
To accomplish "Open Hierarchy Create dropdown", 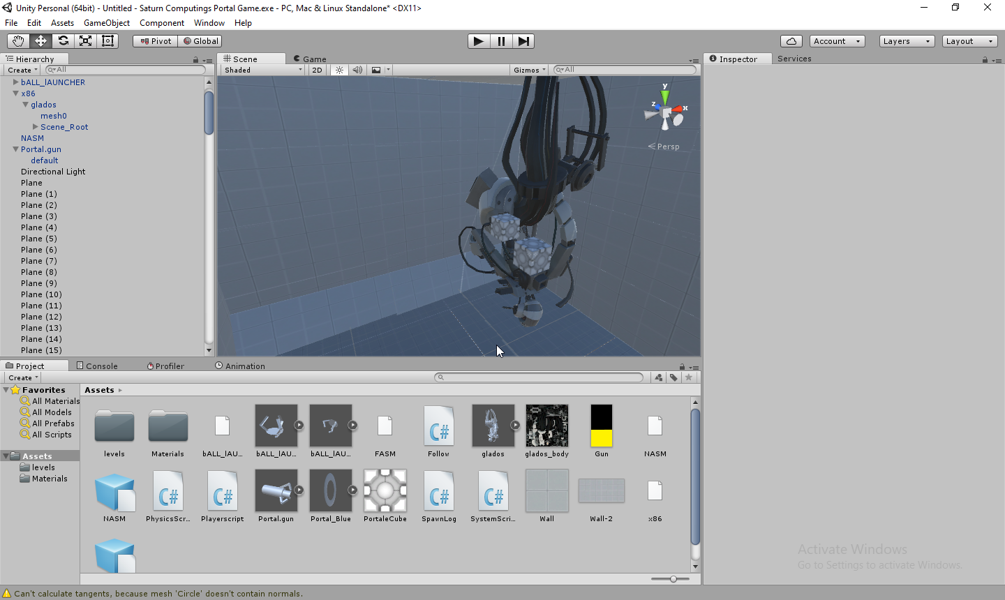I will tap(22, 70).
